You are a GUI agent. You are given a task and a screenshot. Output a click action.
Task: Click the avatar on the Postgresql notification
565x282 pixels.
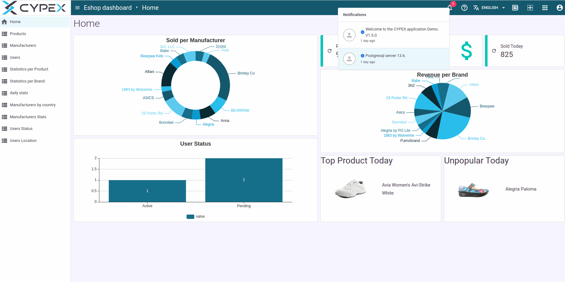tap(349, 59)
